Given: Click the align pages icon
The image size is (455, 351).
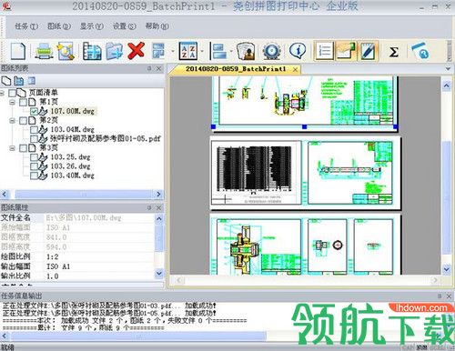Looking at the screenshot, I should 219,51.
